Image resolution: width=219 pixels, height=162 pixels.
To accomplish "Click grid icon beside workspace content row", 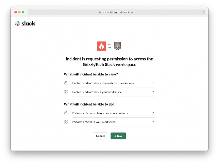I will (66, 92).
